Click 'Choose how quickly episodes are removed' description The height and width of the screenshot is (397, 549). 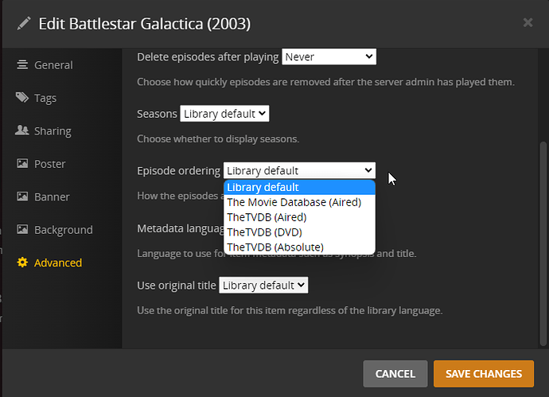(x=325, y=82)
